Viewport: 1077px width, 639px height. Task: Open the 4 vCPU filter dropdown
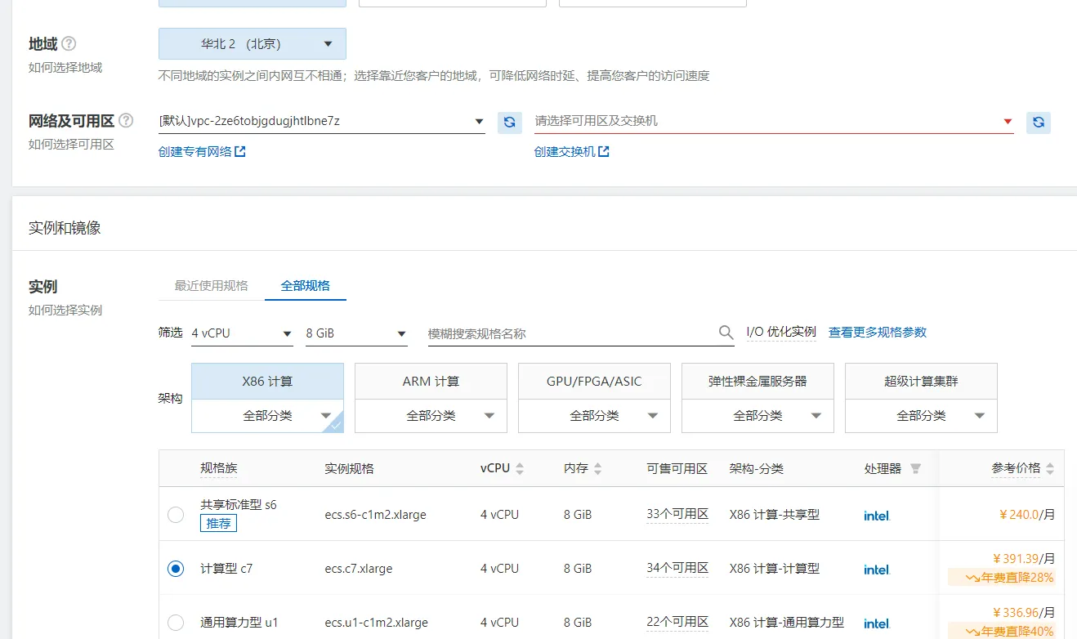[242, 333]
